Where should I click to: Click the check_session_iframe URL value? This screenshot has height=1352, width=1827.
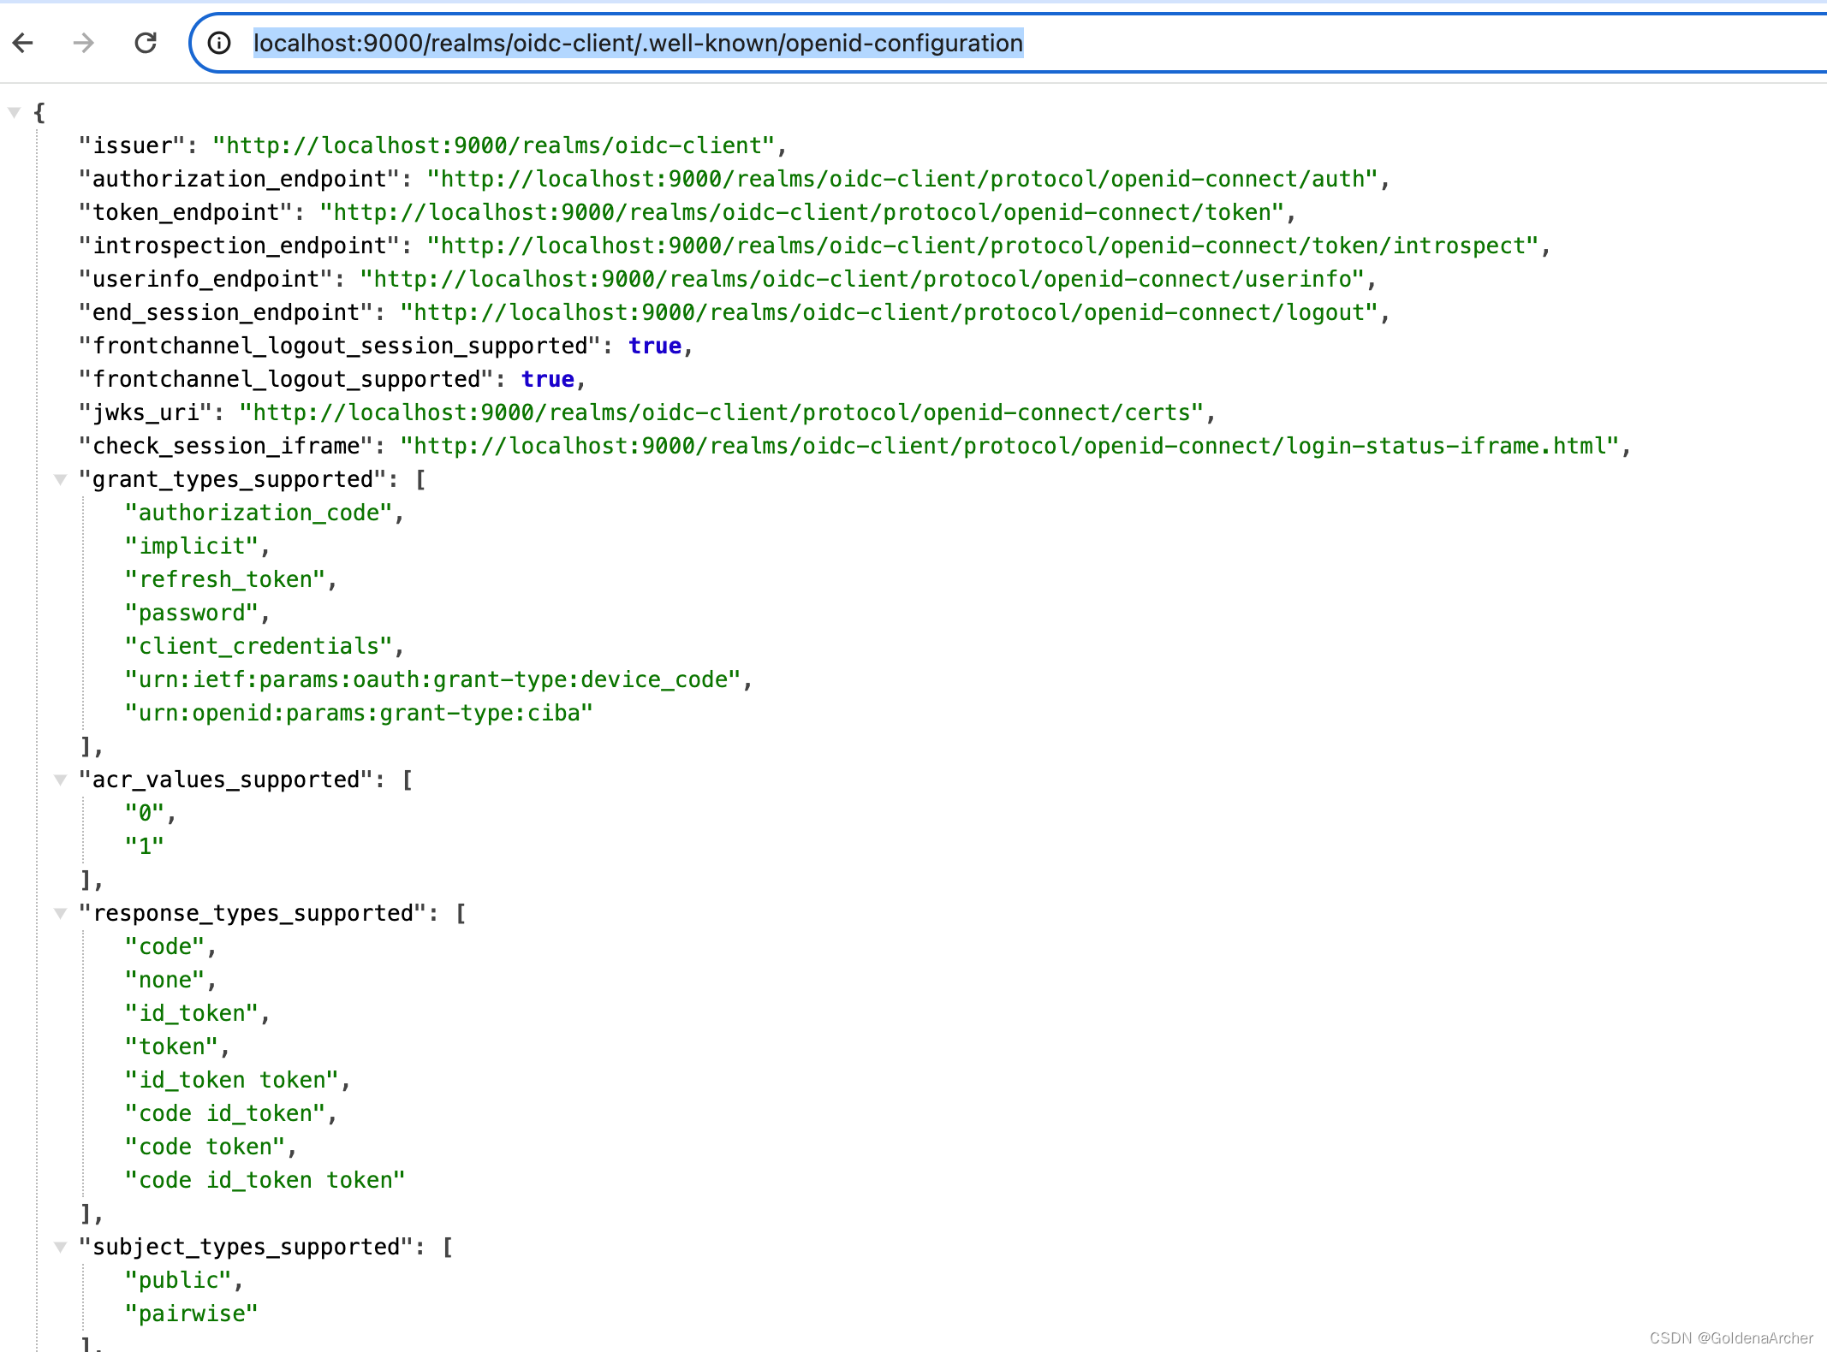[1009, 446]
